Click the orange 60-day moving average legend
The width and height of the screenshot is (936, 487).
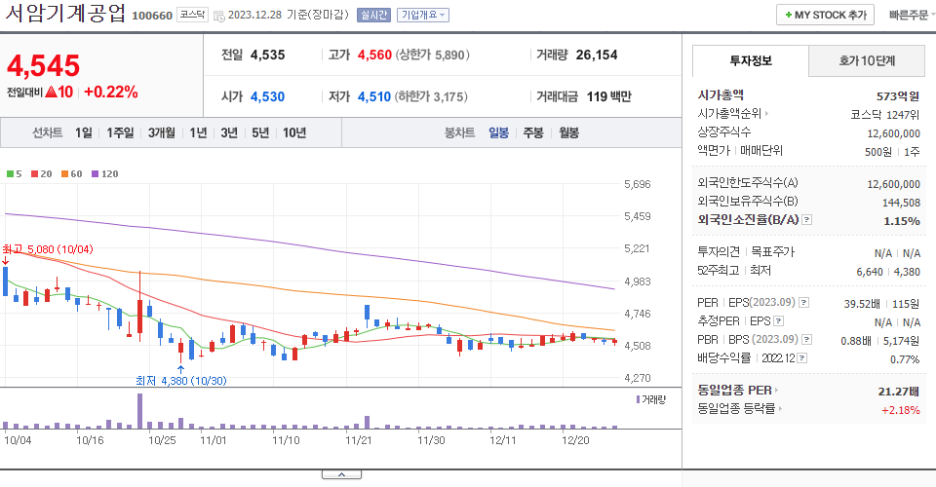[71, 174]
